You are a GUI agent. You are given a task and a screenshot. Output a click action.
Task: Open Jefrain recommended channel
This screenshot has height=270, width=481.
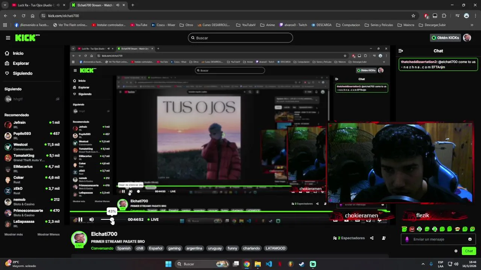(32, 124)
